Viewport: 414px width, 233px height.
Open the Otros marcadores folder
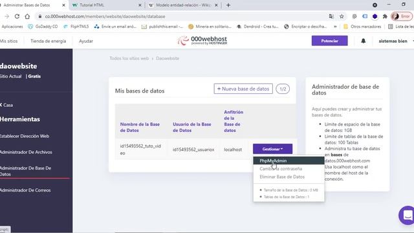pos(362,27)
